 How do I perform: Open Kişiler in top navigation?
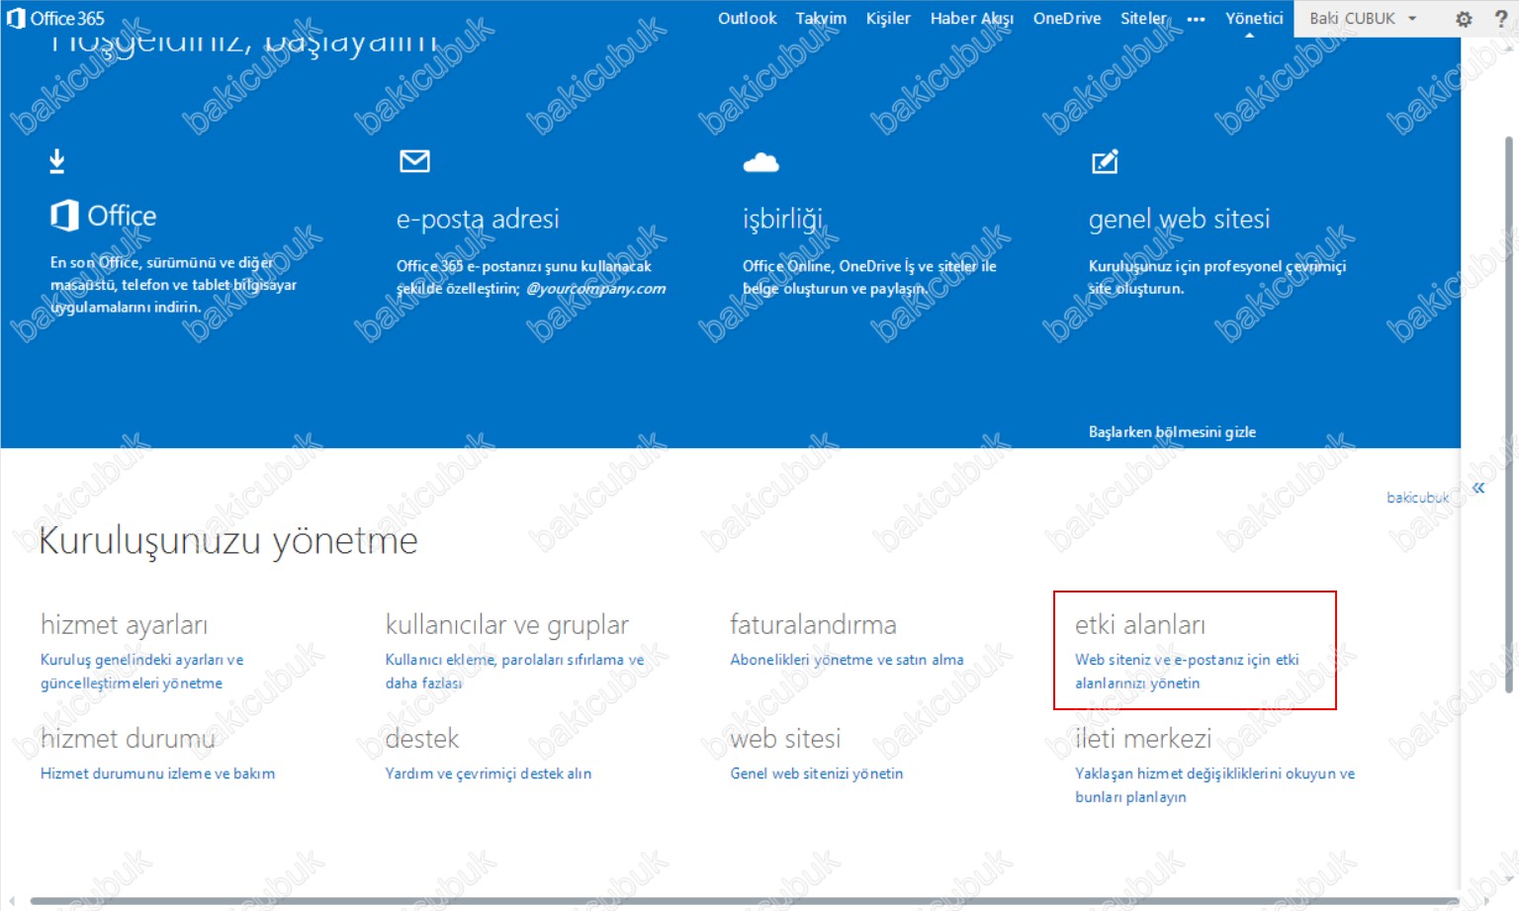[888, 18]
